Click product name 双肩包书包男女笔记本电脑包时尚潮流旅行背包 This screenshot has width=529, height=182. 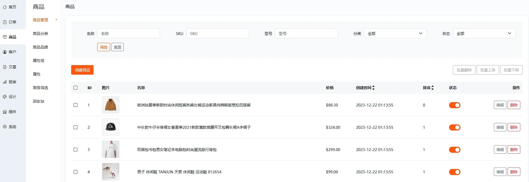coord(177,150)
